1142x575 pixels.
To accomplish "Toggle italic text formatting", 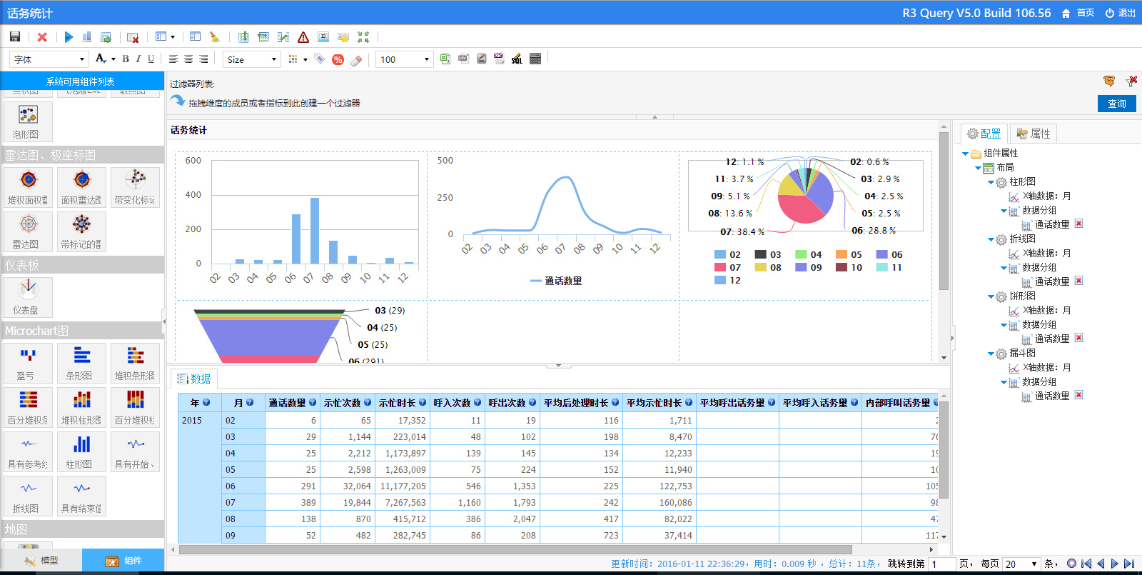I will pyautogui.click(x=138, y=59).
